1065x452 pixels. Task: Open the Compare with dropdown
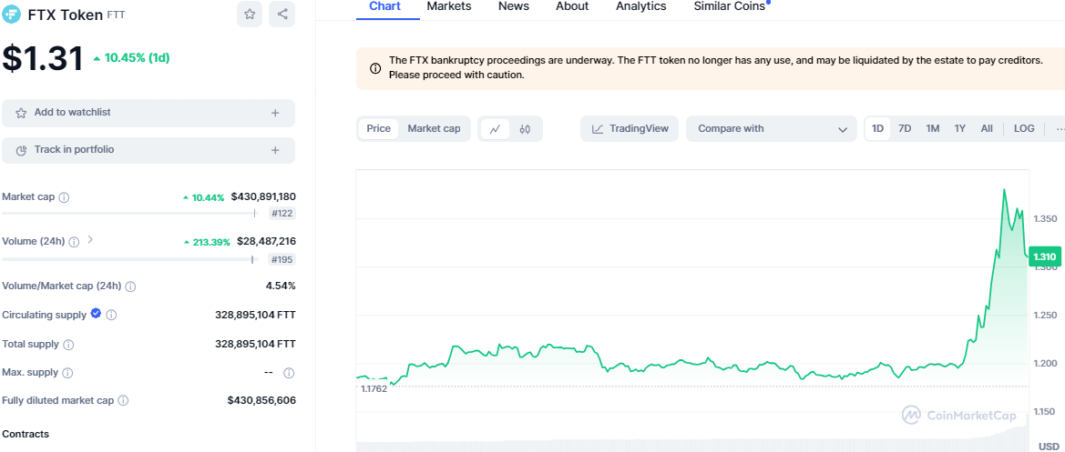point(772,129)
